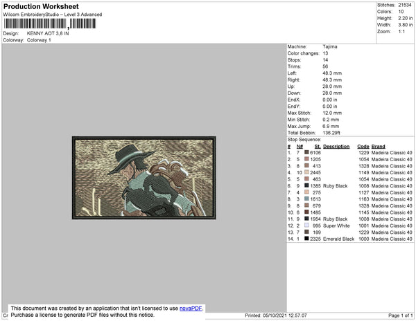Click stitch count '2325' in row 14
Screen dimensions: 416x321
pyautogui.click(x=315, y=239)
